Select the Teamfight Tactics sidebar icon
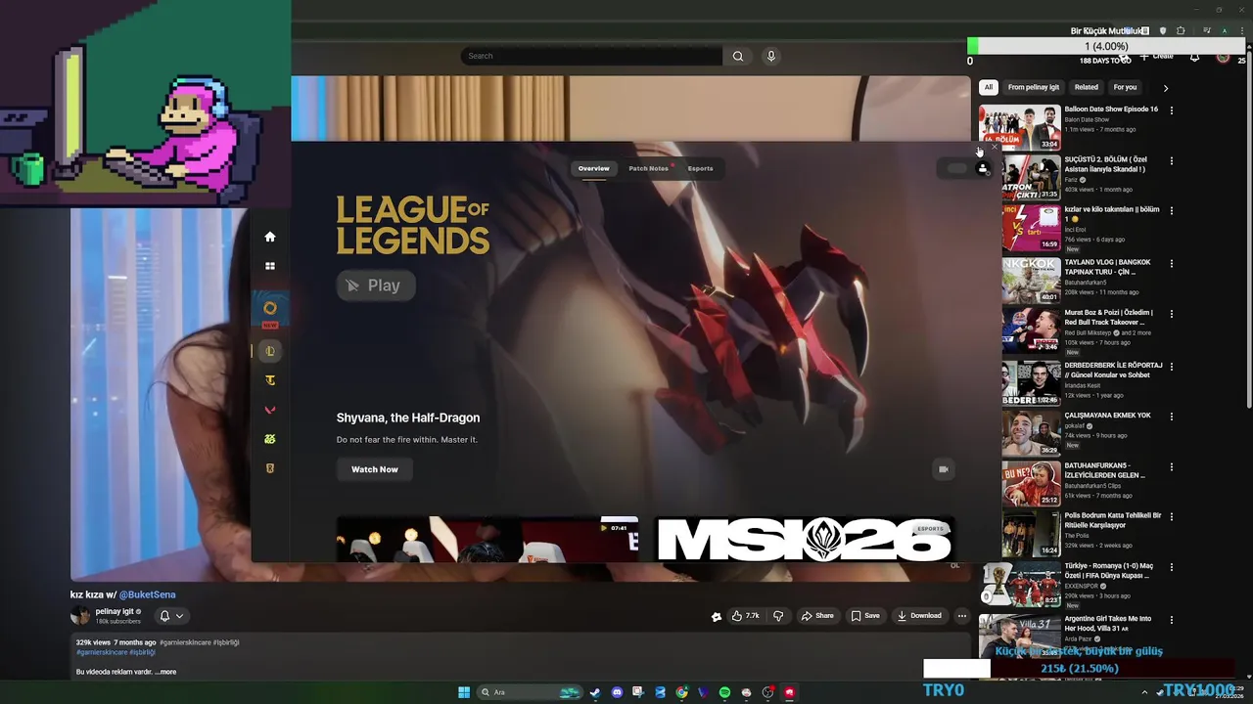Screen dimensions: 1253x704 click(270, 380)
